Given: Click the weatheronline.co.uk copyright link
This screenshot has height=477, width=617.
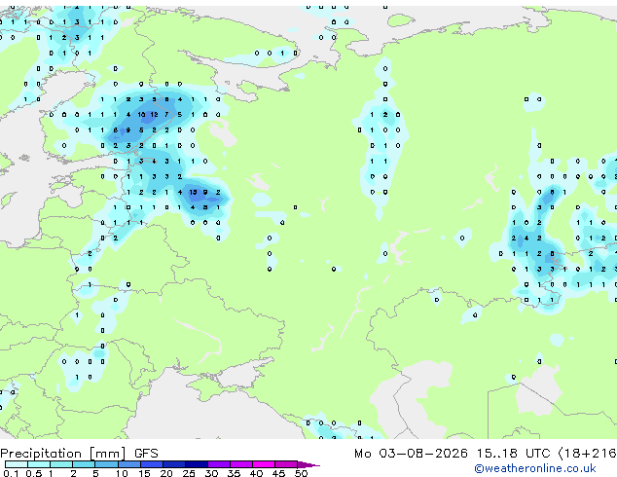Looking at the screenshot, I should coord(535,468).
